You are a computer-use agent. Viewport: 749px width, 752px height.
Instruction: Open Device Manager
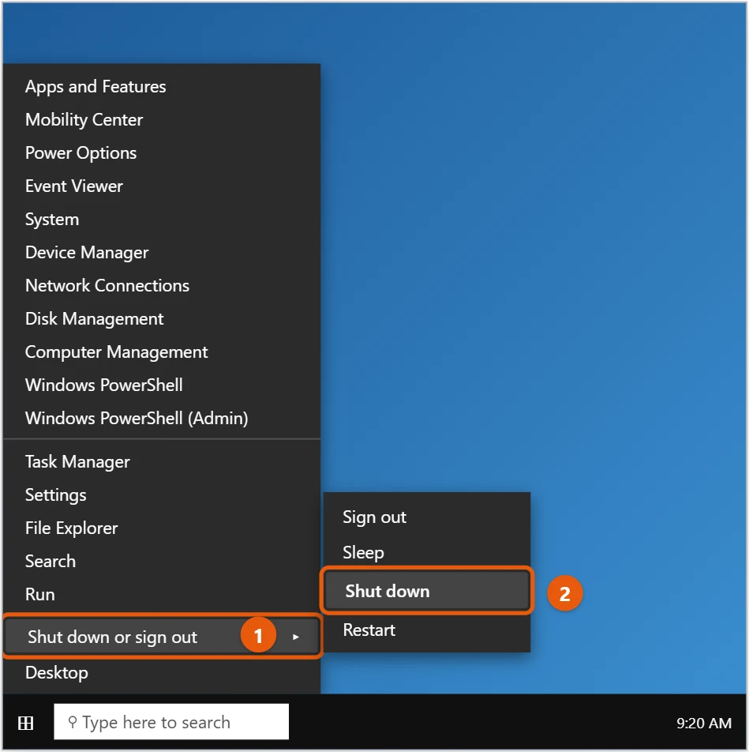point(162,252)
